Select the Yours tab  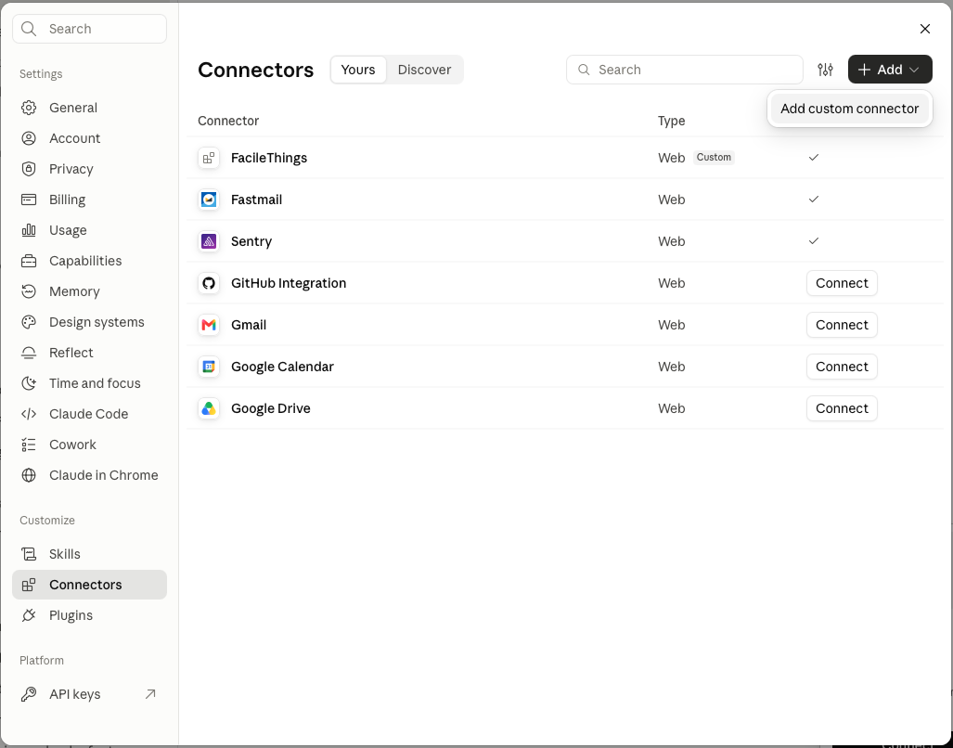coord(358,70)
